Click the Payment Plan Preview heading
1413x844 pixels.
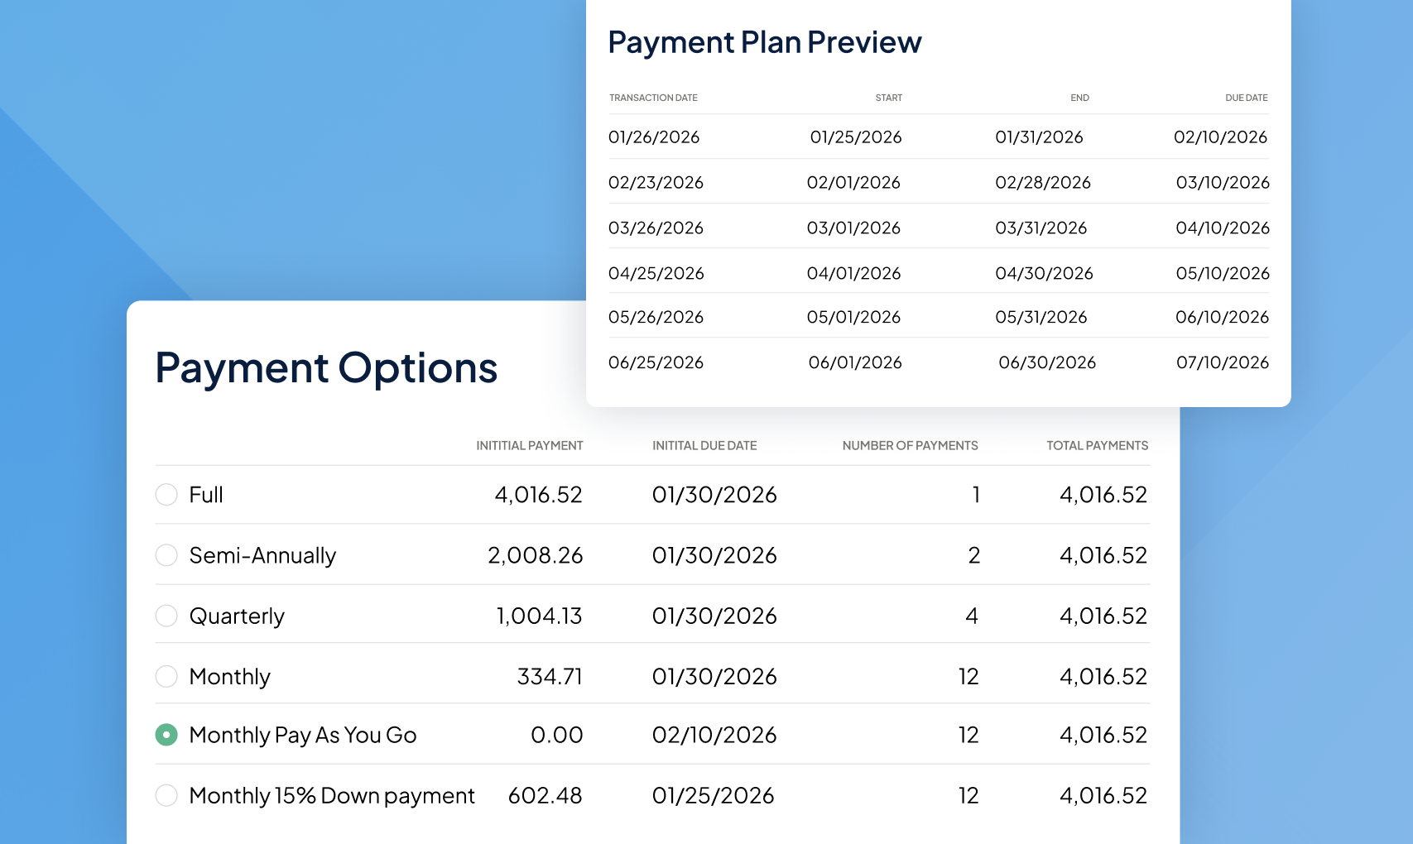click(x=764, y=42)
